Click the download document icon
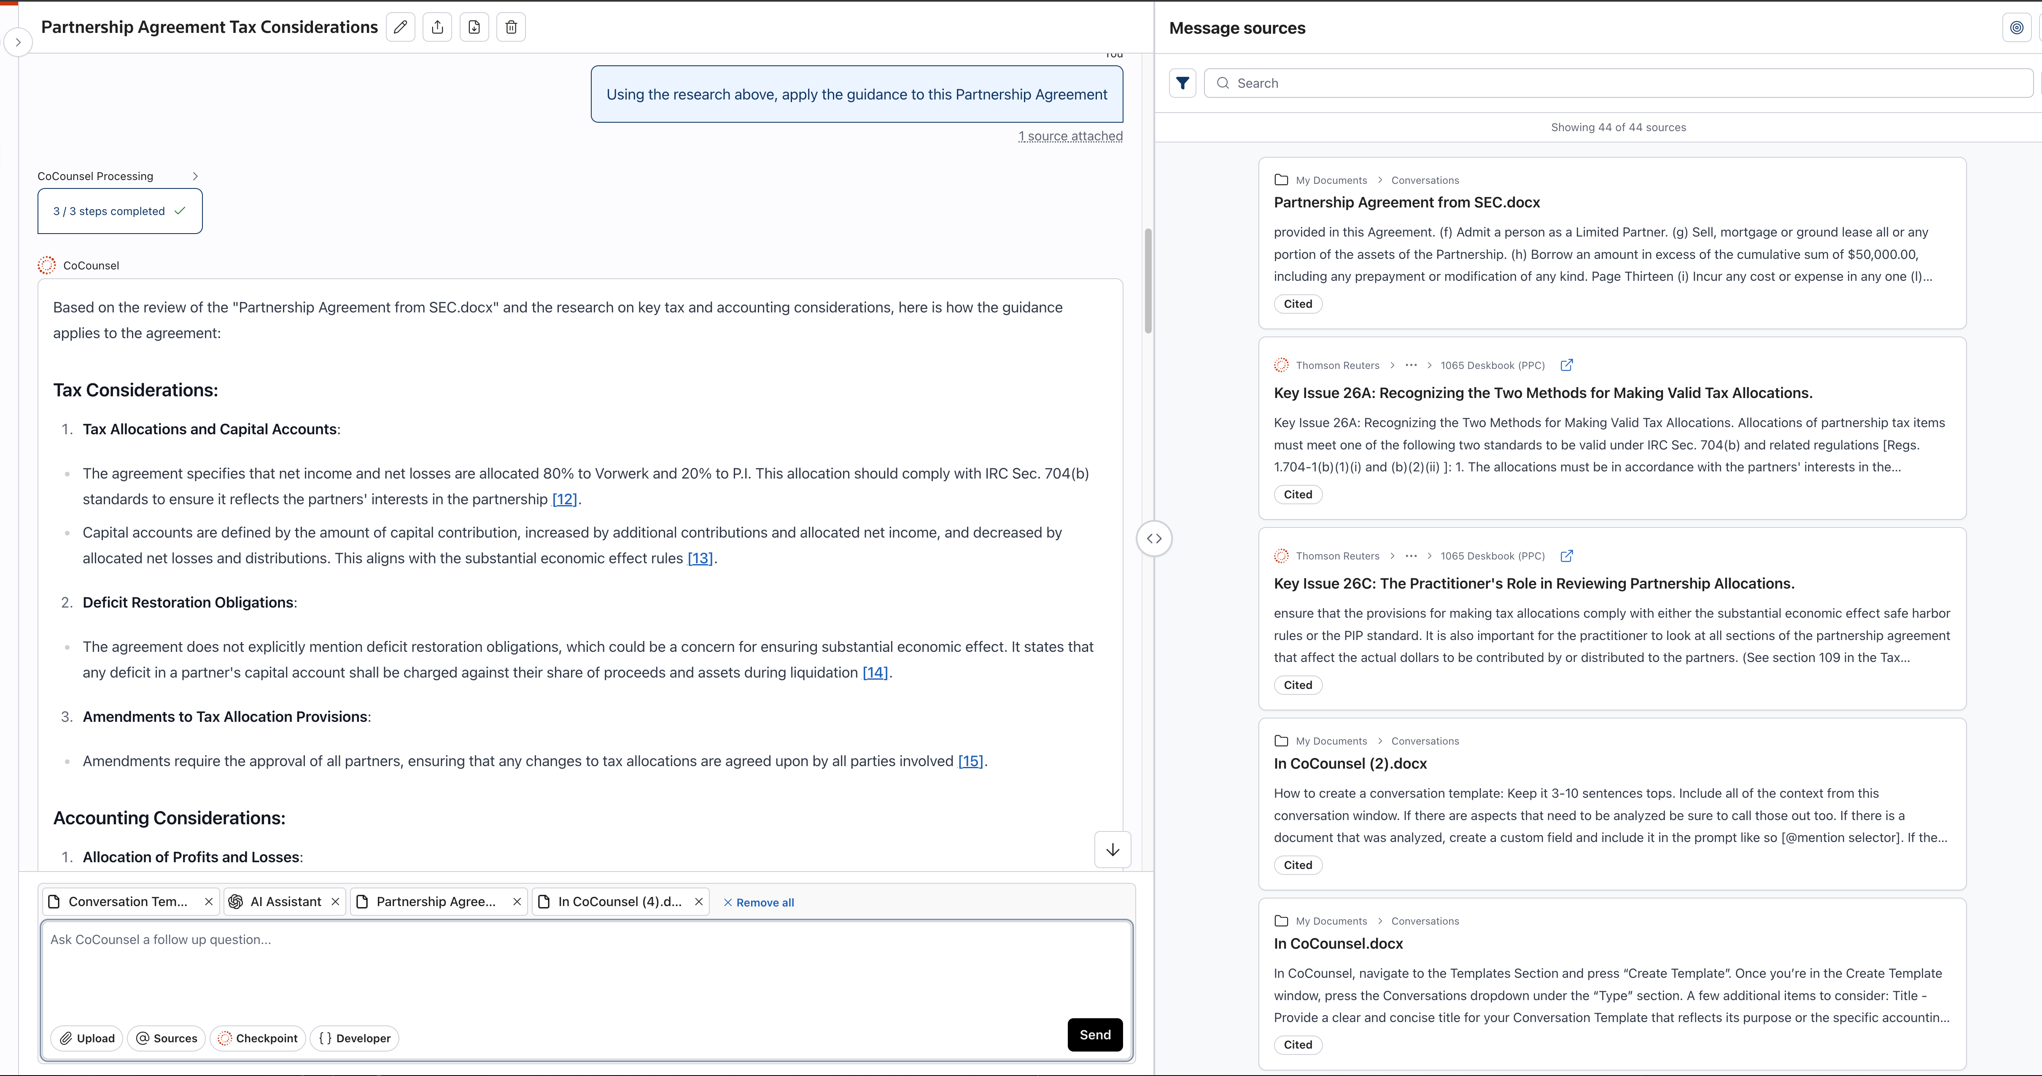Screen dimensions: 2042x1076 pyautogui.click(x=474, y=27)
